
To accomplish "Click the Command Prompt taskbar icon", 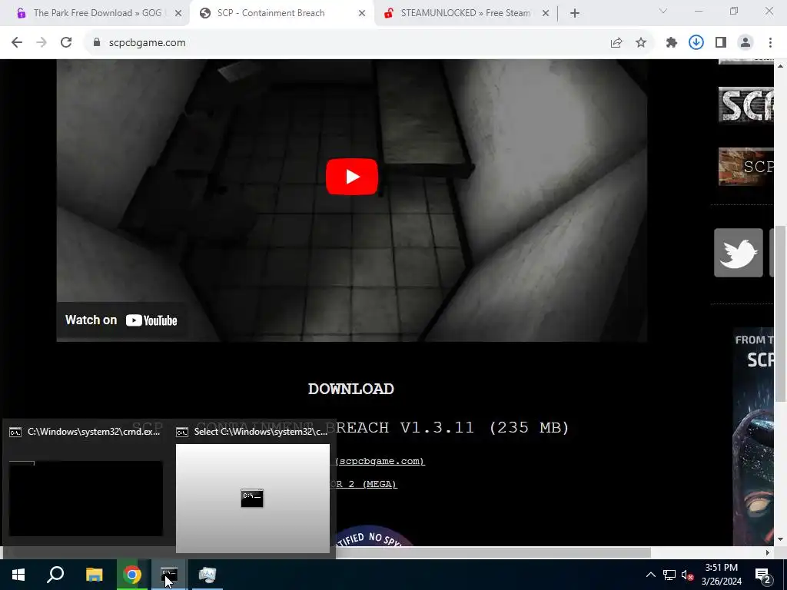I will click(x=169, y=575).
